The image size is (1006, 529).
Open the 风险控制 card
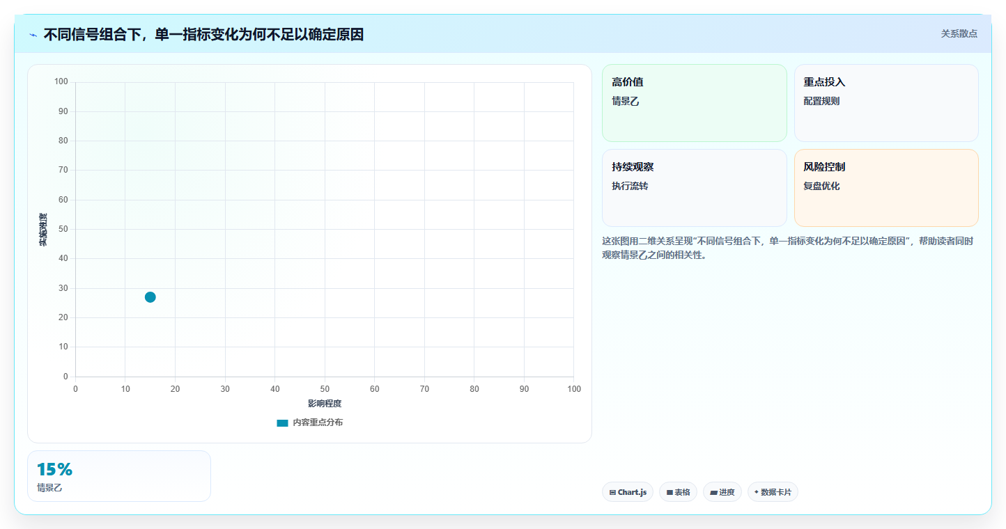[x=886, y=188]
